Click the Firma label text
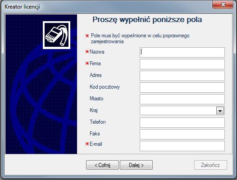 95,63
